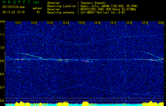Click the 1.0 frequency axis label
This screenshot has width=166, height=106.
click(2, 48)
